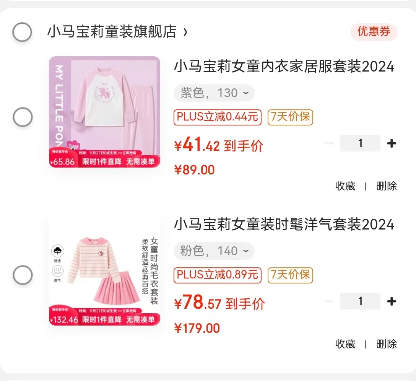The width and height of the screenshot is (416, 381).
Task: Increase quantity of the sweater skirt set
Action: point(392,301)
